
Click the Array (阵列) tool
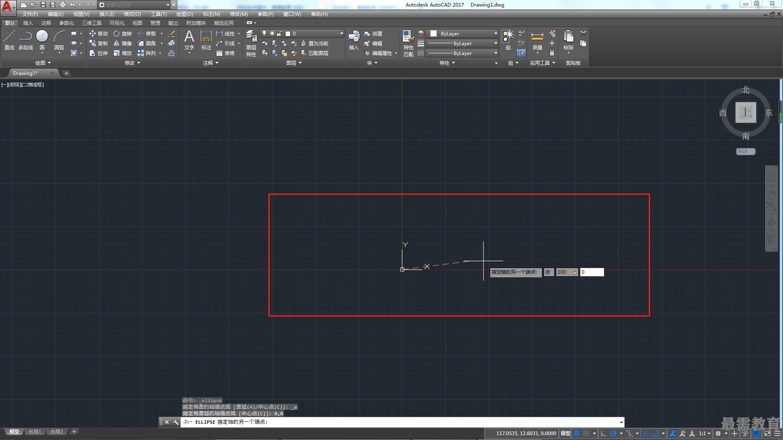[147, 53]
